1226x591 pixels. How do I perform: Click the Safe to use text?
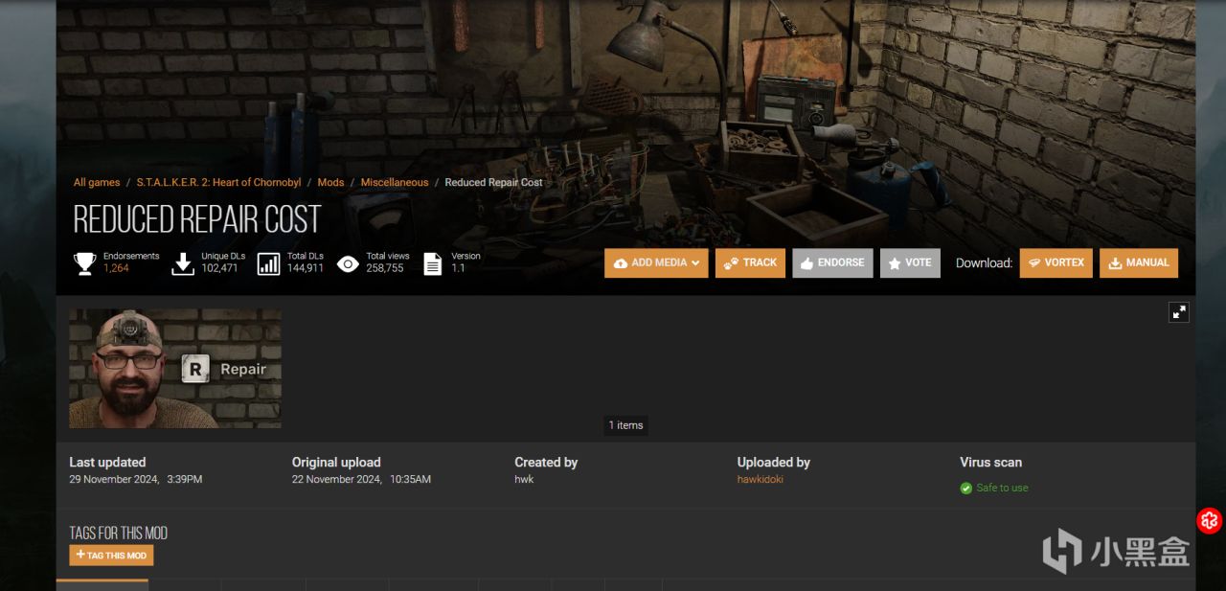point(1002,489)
